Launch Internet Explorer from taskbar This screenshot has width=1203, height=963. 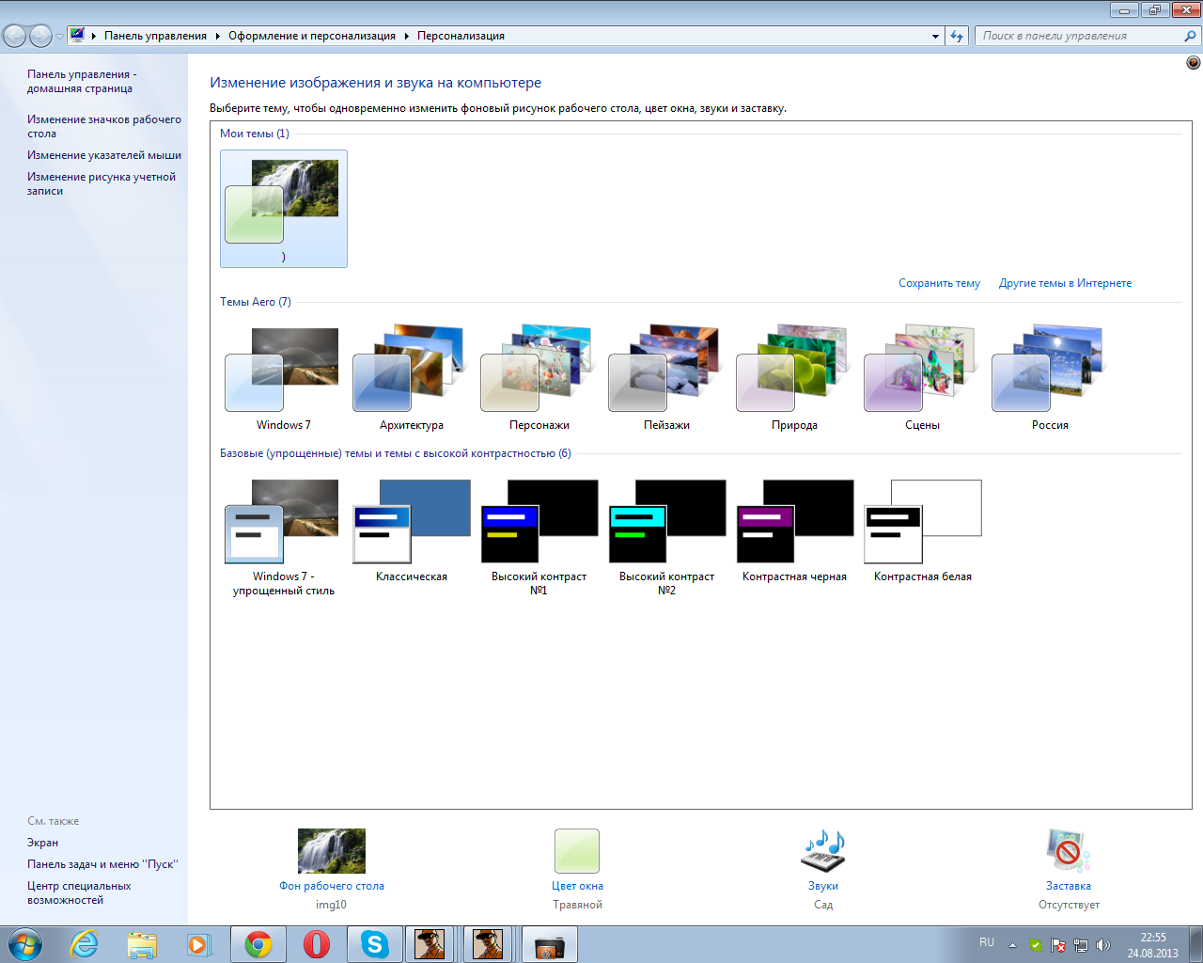[85, 944]
